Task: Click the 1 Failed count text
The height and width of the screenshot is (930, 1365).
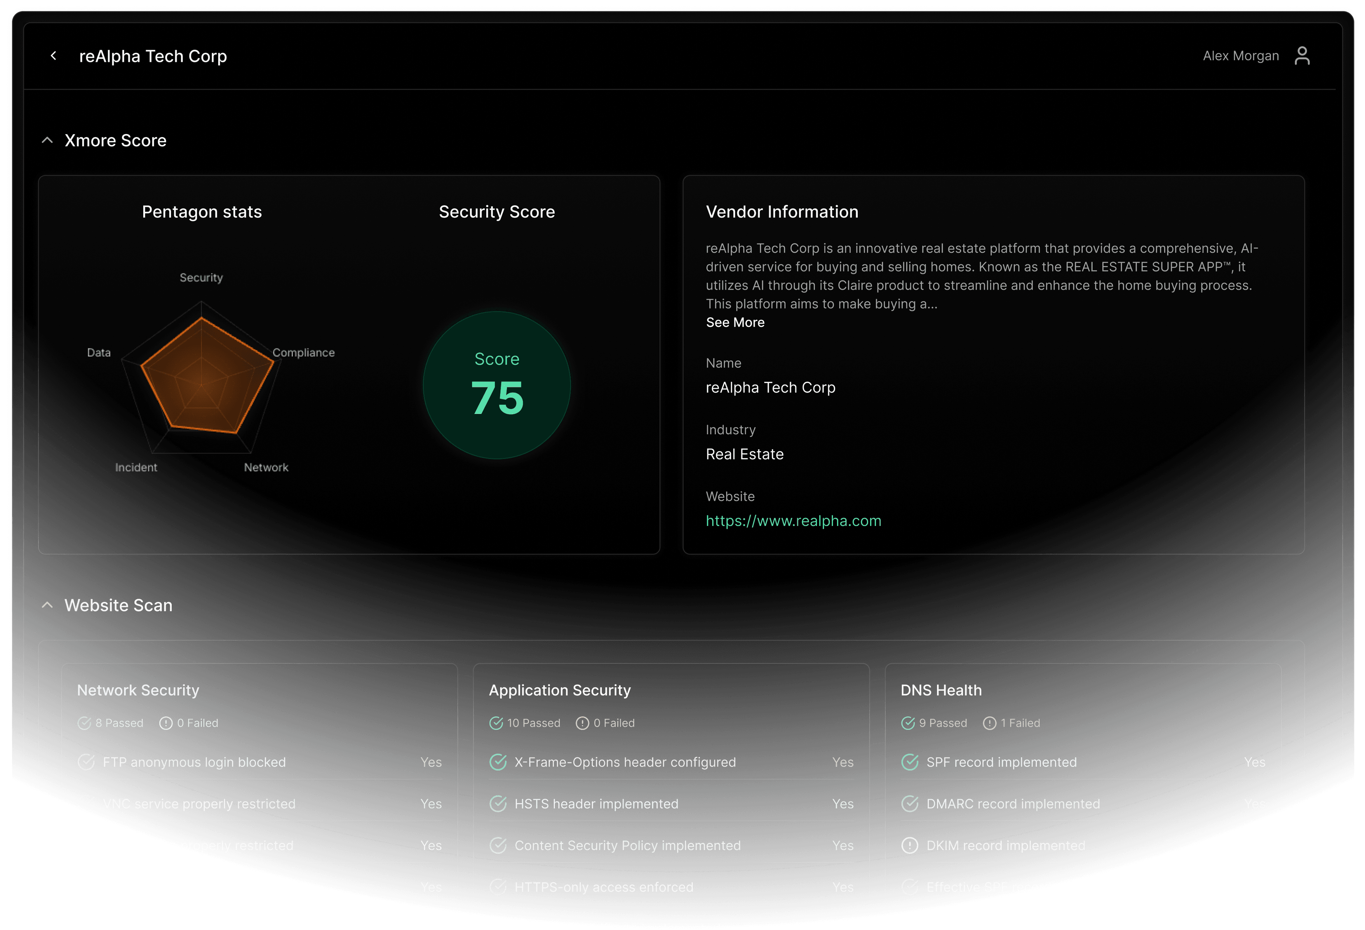Action: pos(1020,723)
